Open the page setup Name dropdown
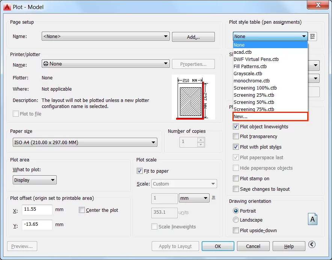This screenshot has width=332, height=260. pyautogui.click(x=165, y=36)
